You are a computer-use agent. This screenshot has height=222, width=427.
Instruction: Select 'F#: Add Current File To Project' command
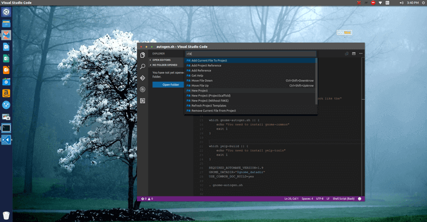(250, 60)
